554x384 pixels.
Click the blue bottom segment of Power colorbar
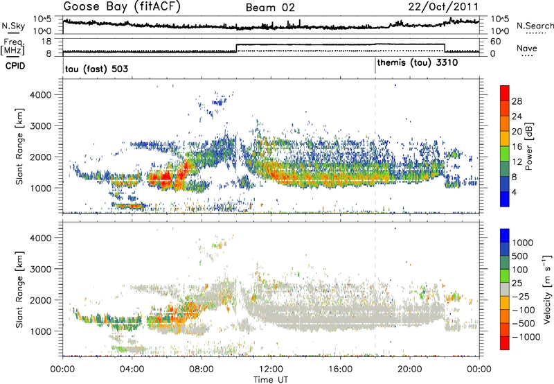505,199
